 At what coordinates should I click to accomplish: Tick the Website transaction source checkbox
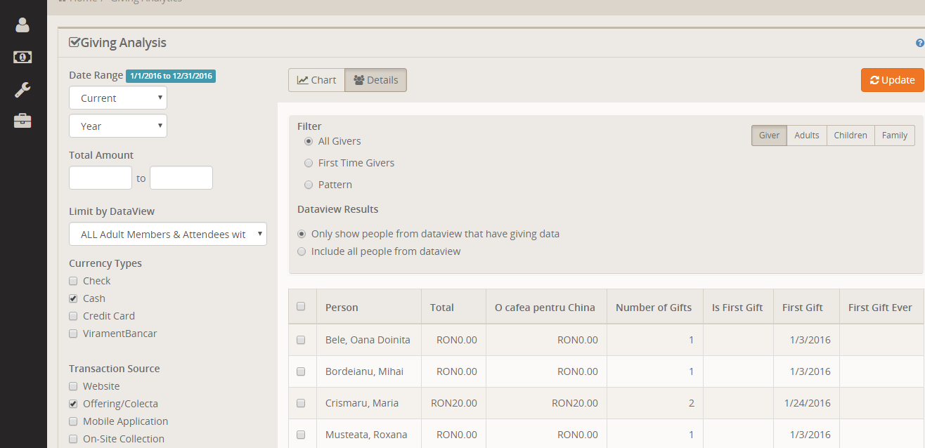[73, 386]
